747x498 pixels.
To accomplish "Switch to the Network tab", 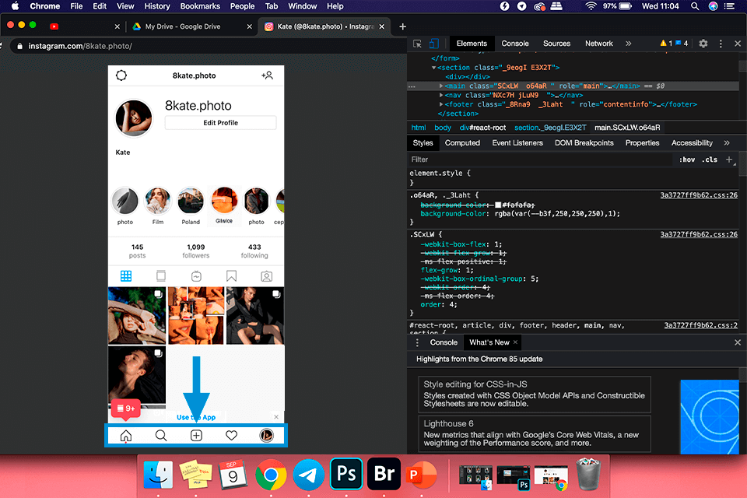I will pyautogui.click(x=598, y=44).
